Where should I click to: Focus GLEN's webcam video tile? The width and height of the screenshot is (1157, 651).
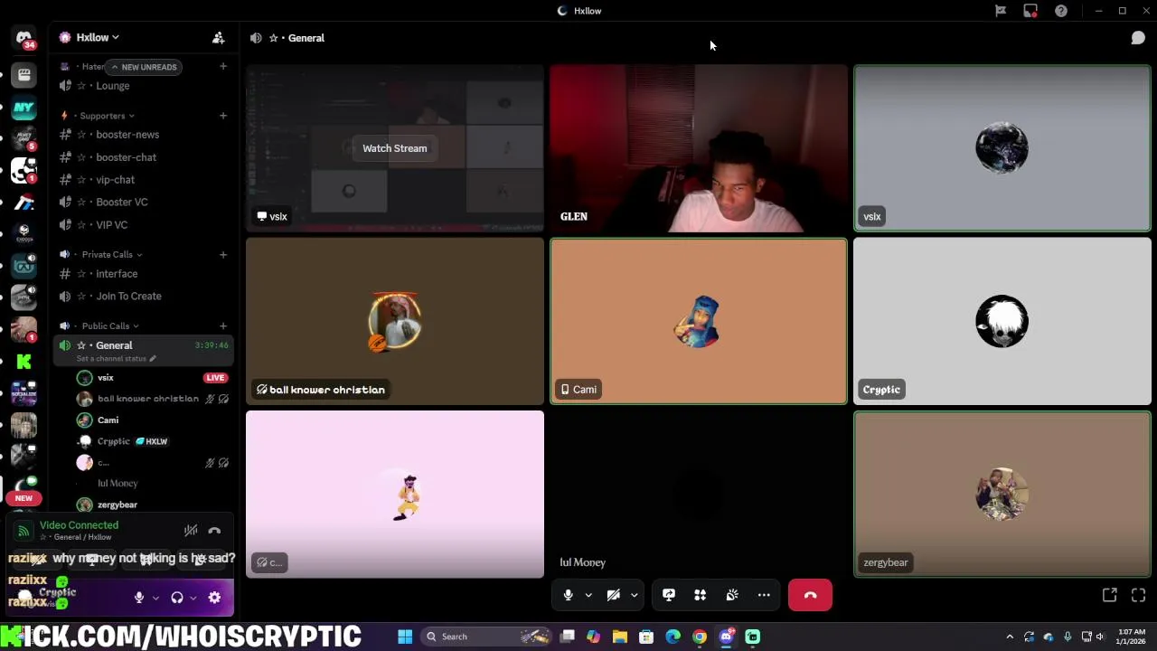(x=699, y=148)
